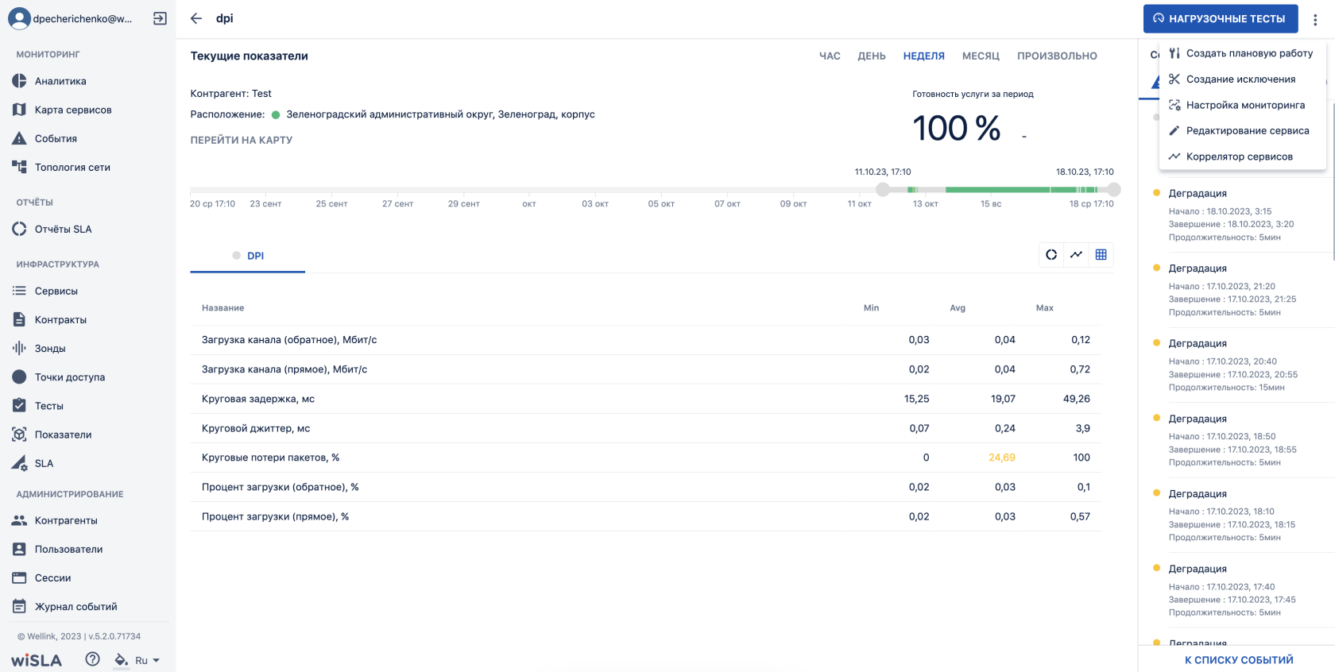Click the right timeline range handle
This screenshot has width=1335, height=672.
[1114, 189]
